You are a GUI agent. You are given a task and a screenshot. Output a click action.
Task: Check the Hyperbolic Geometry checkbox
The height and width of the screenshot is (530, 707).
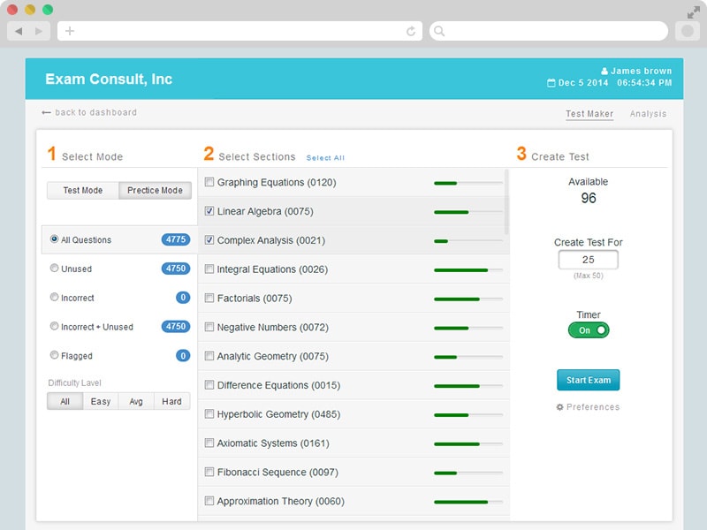(x=209, y=413)
